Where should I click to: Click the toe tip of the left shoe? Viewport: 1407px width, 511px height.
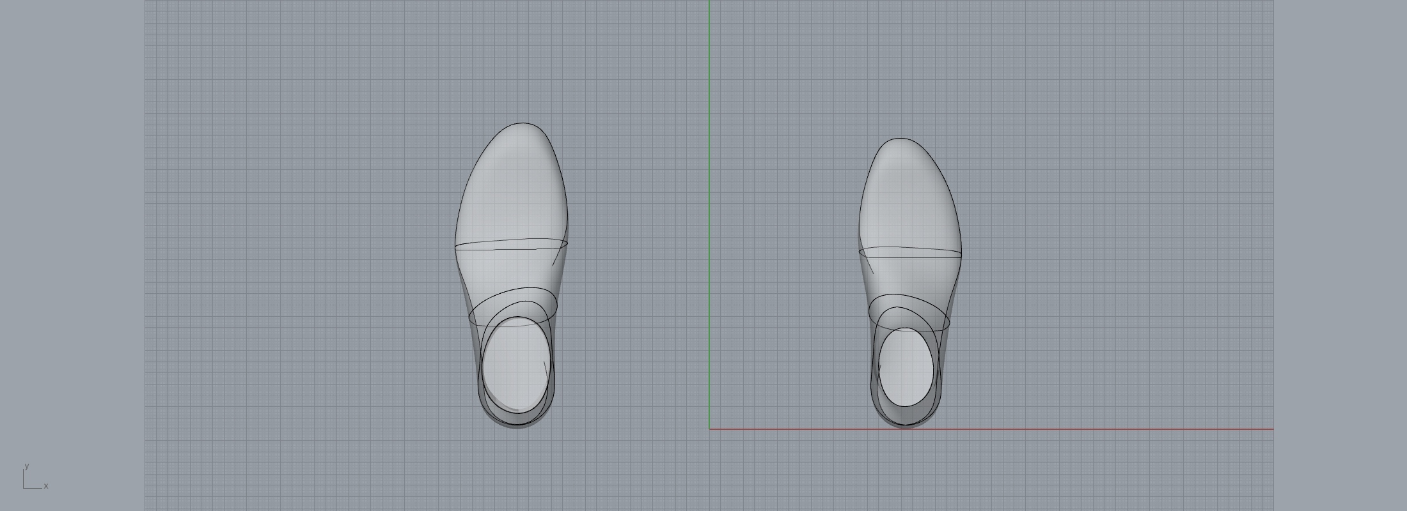tap(523, 123)
